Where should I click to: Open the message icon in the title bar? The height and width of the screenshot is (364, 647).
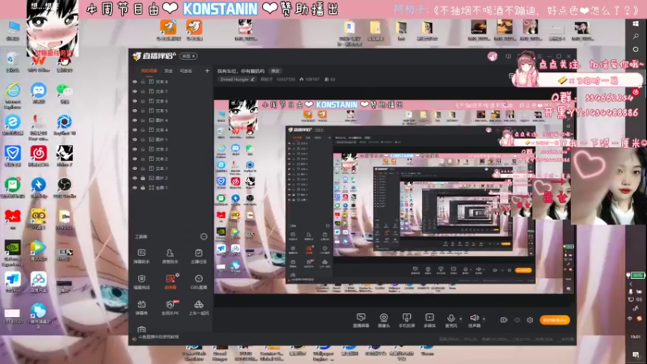pos(509,56)
